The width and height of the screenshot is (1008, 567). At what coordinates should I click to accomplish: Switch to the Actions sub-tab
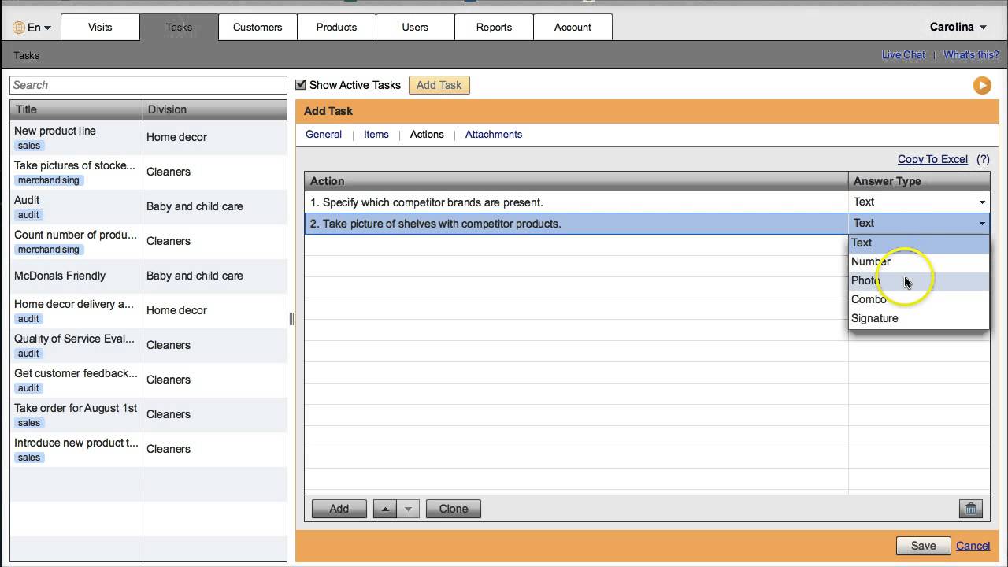coord(427,135)
